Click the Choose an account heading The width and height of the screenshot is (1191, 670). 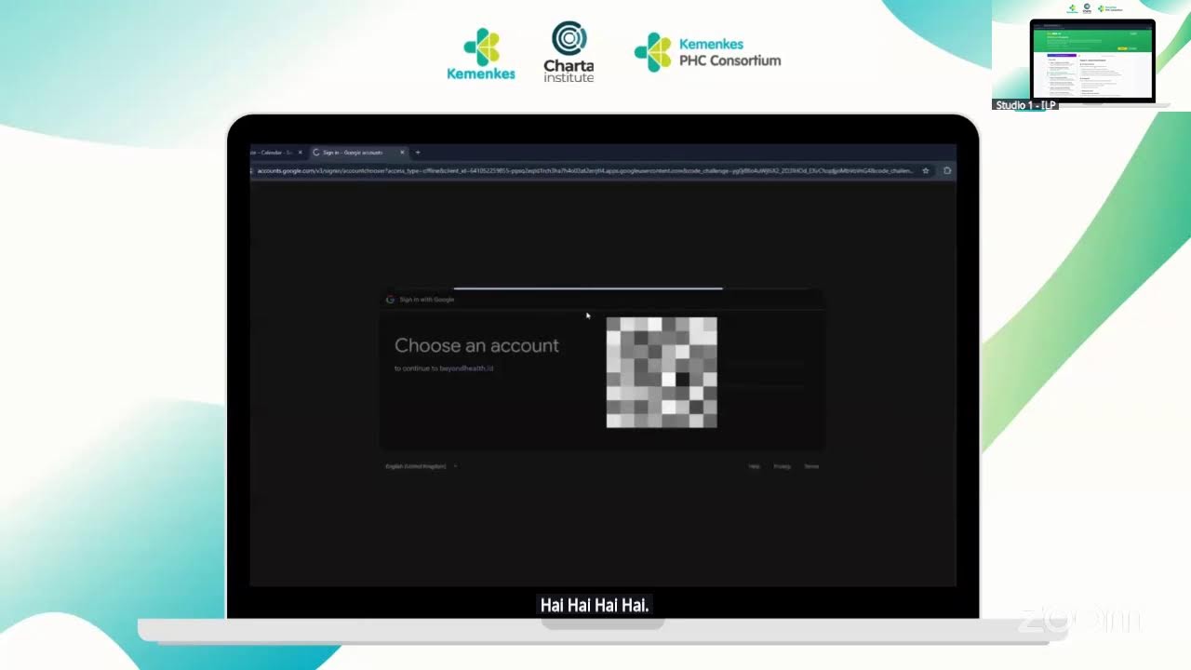(476, 345)
